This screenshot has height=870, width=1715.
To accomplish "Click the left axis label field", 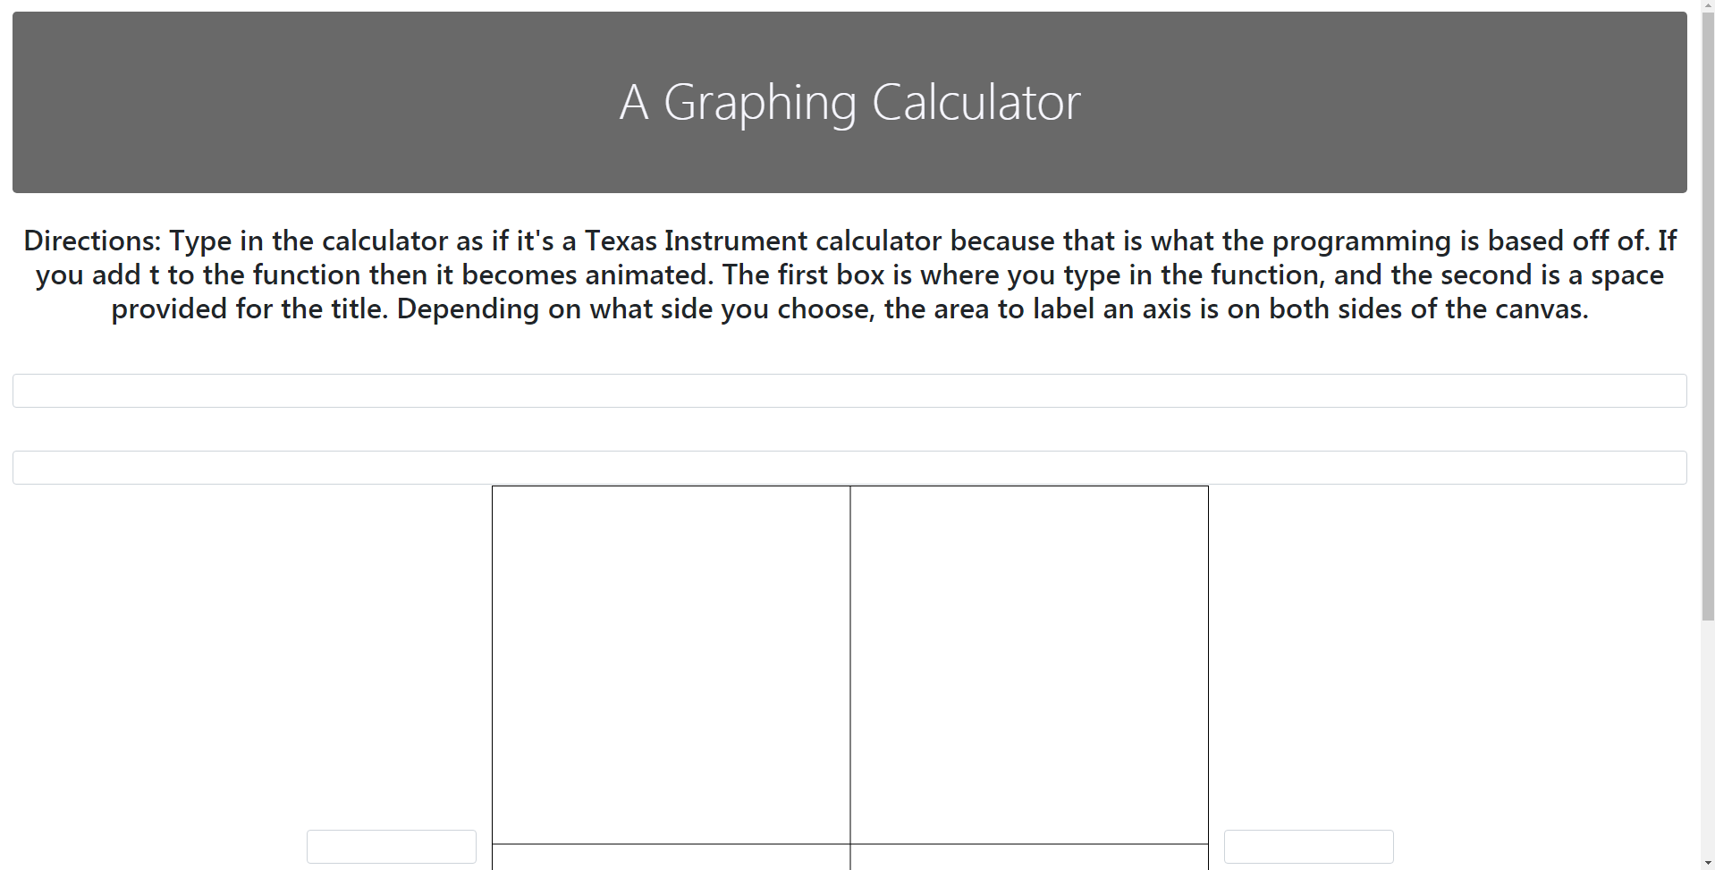I will (x=391, y=847).
